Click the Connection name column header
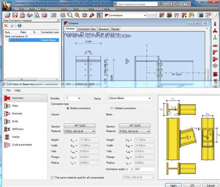 50,32
